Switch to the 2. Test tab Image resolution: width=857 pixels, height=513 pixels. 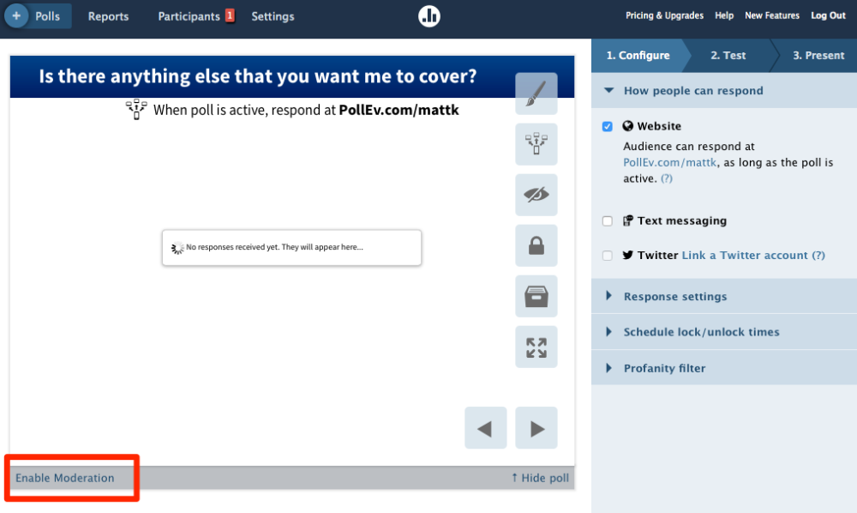[x=728, y=55]
